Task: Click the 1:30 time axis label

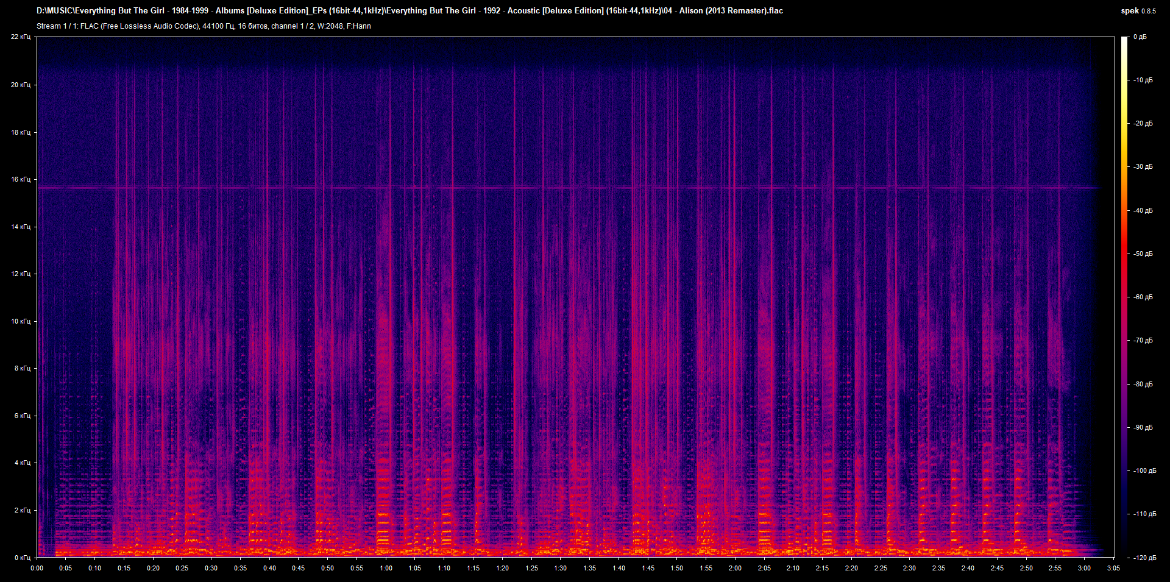Action: tap(561, 568)
